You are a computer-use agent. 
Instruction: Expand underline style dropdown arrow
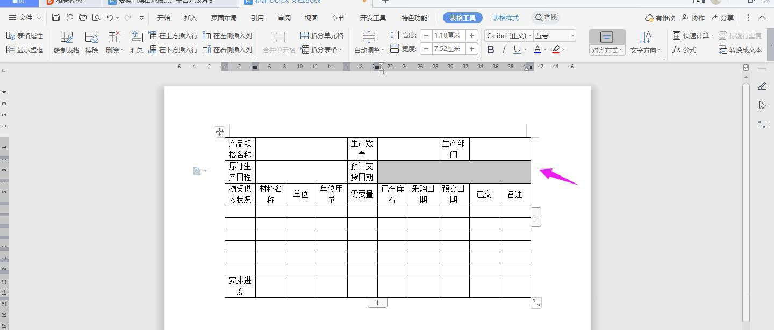click(525, 50)
